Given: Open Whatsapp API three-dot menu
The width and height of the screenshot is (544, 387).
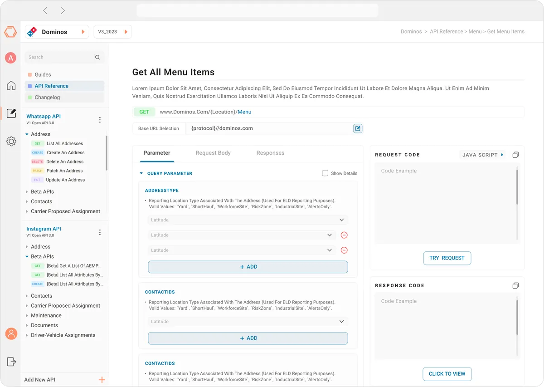Looking at the screenshot, I should coord(100,120).
